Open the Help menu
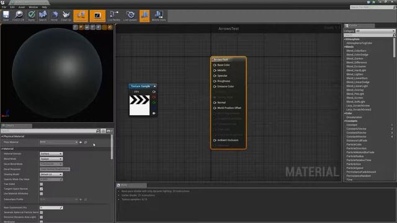 tap(44, 7)
